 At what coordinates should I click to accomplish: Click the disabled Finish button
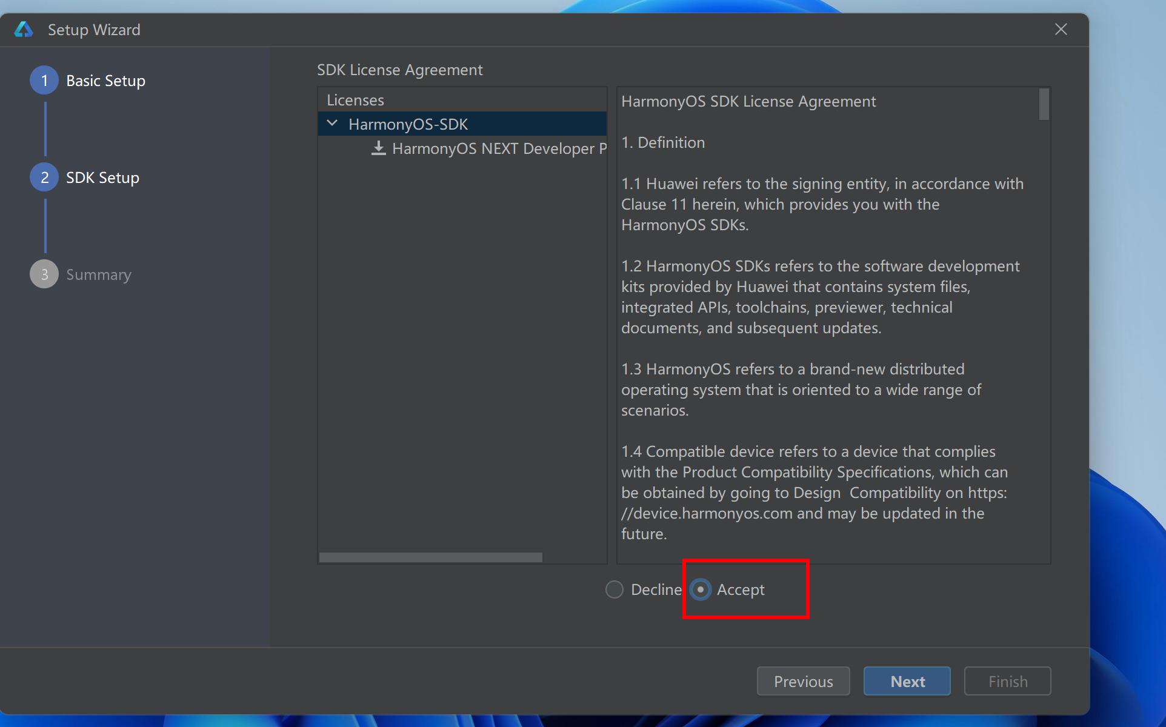pyautogui.click(x=1007, y=682)
